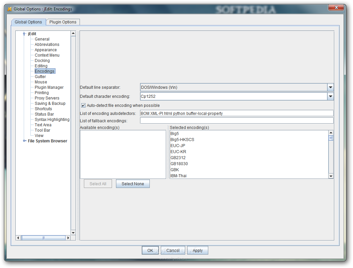The height and width of the screenshot is (268, 353).
Task: Select EUC-KR in Selected encodings
Action: [x=249, y=152]
